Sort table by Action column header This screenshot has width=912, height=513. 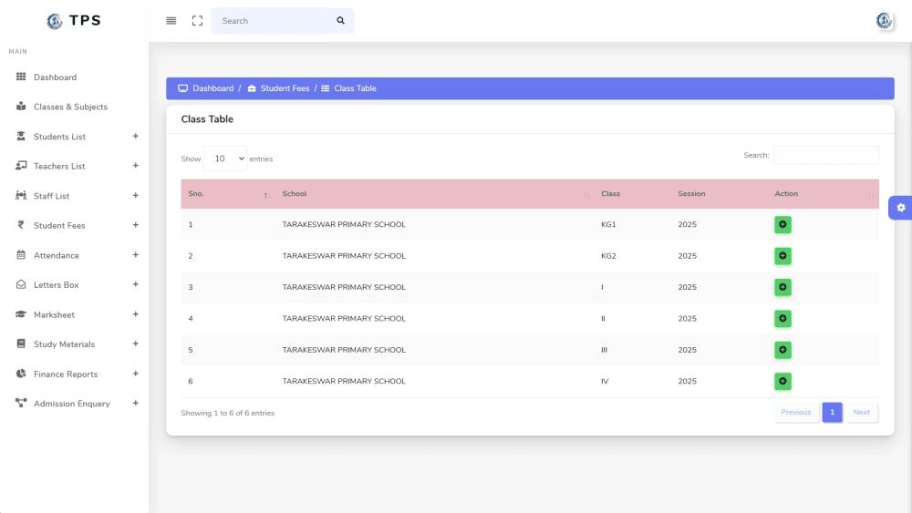click(823, 194)
